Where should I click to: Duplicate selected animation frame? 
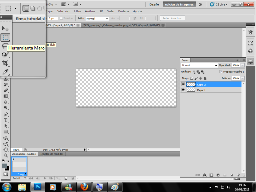click(x=66, y=178)
